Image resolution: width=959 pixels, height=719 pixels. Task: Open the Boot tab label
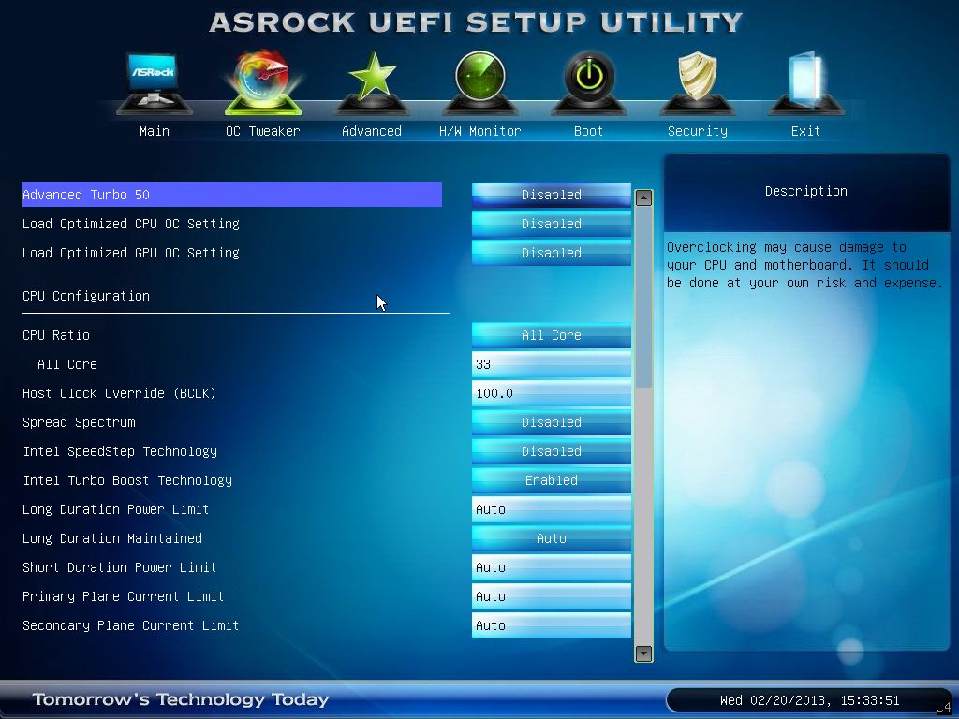(x=588, y=131)
